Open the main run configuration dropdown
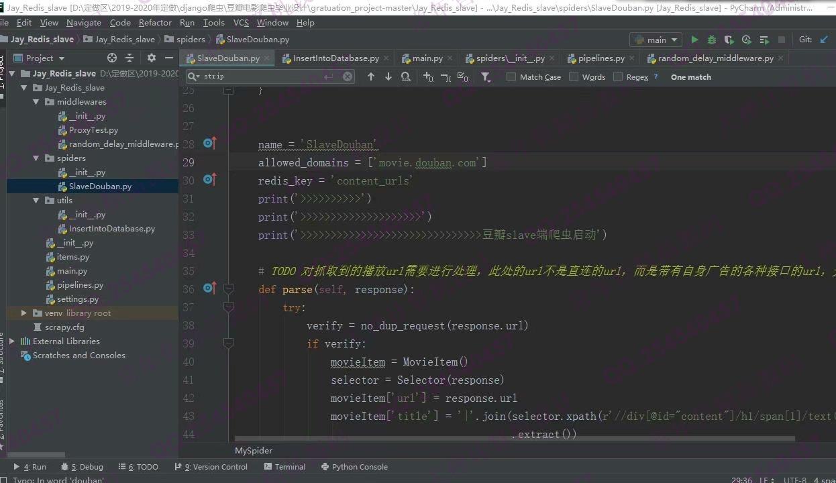 [656, 40]
